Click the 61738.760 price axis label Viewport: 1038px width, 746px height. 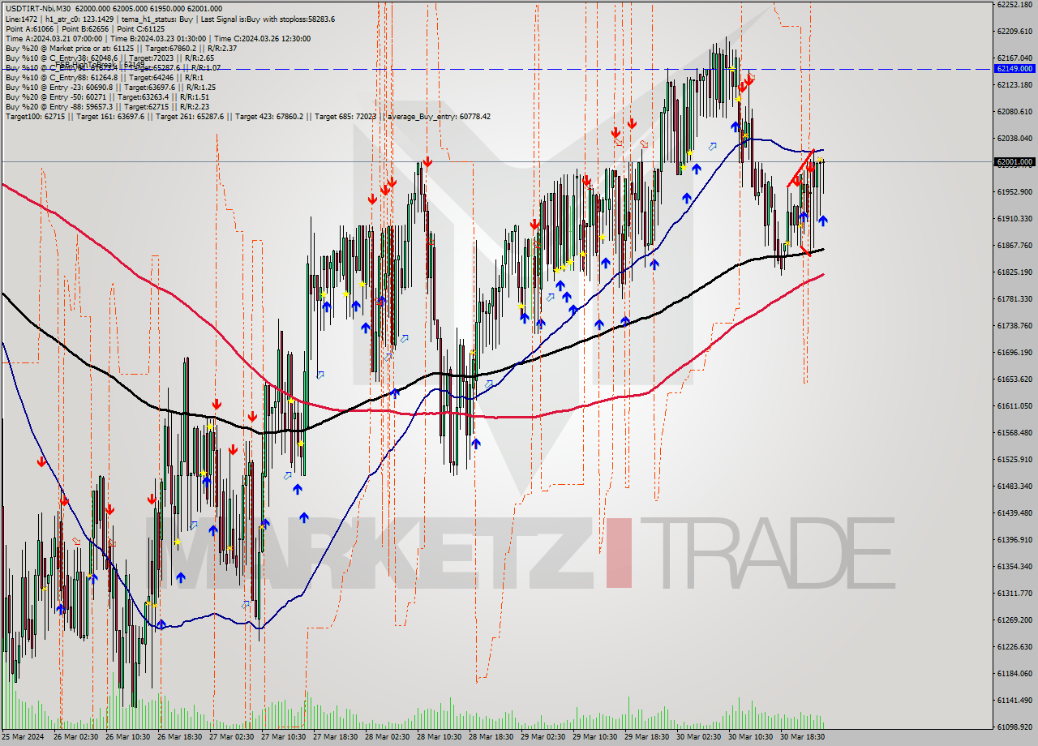point(1014,325)
